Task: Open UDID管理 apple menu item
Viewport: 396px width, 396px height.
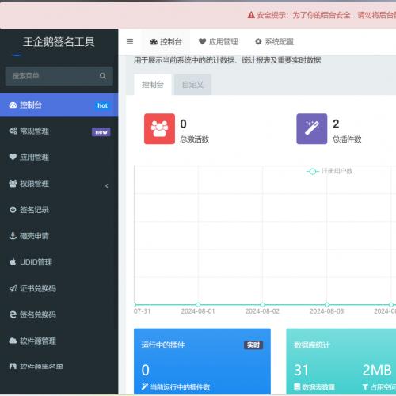Action: [x=59, y=262]
